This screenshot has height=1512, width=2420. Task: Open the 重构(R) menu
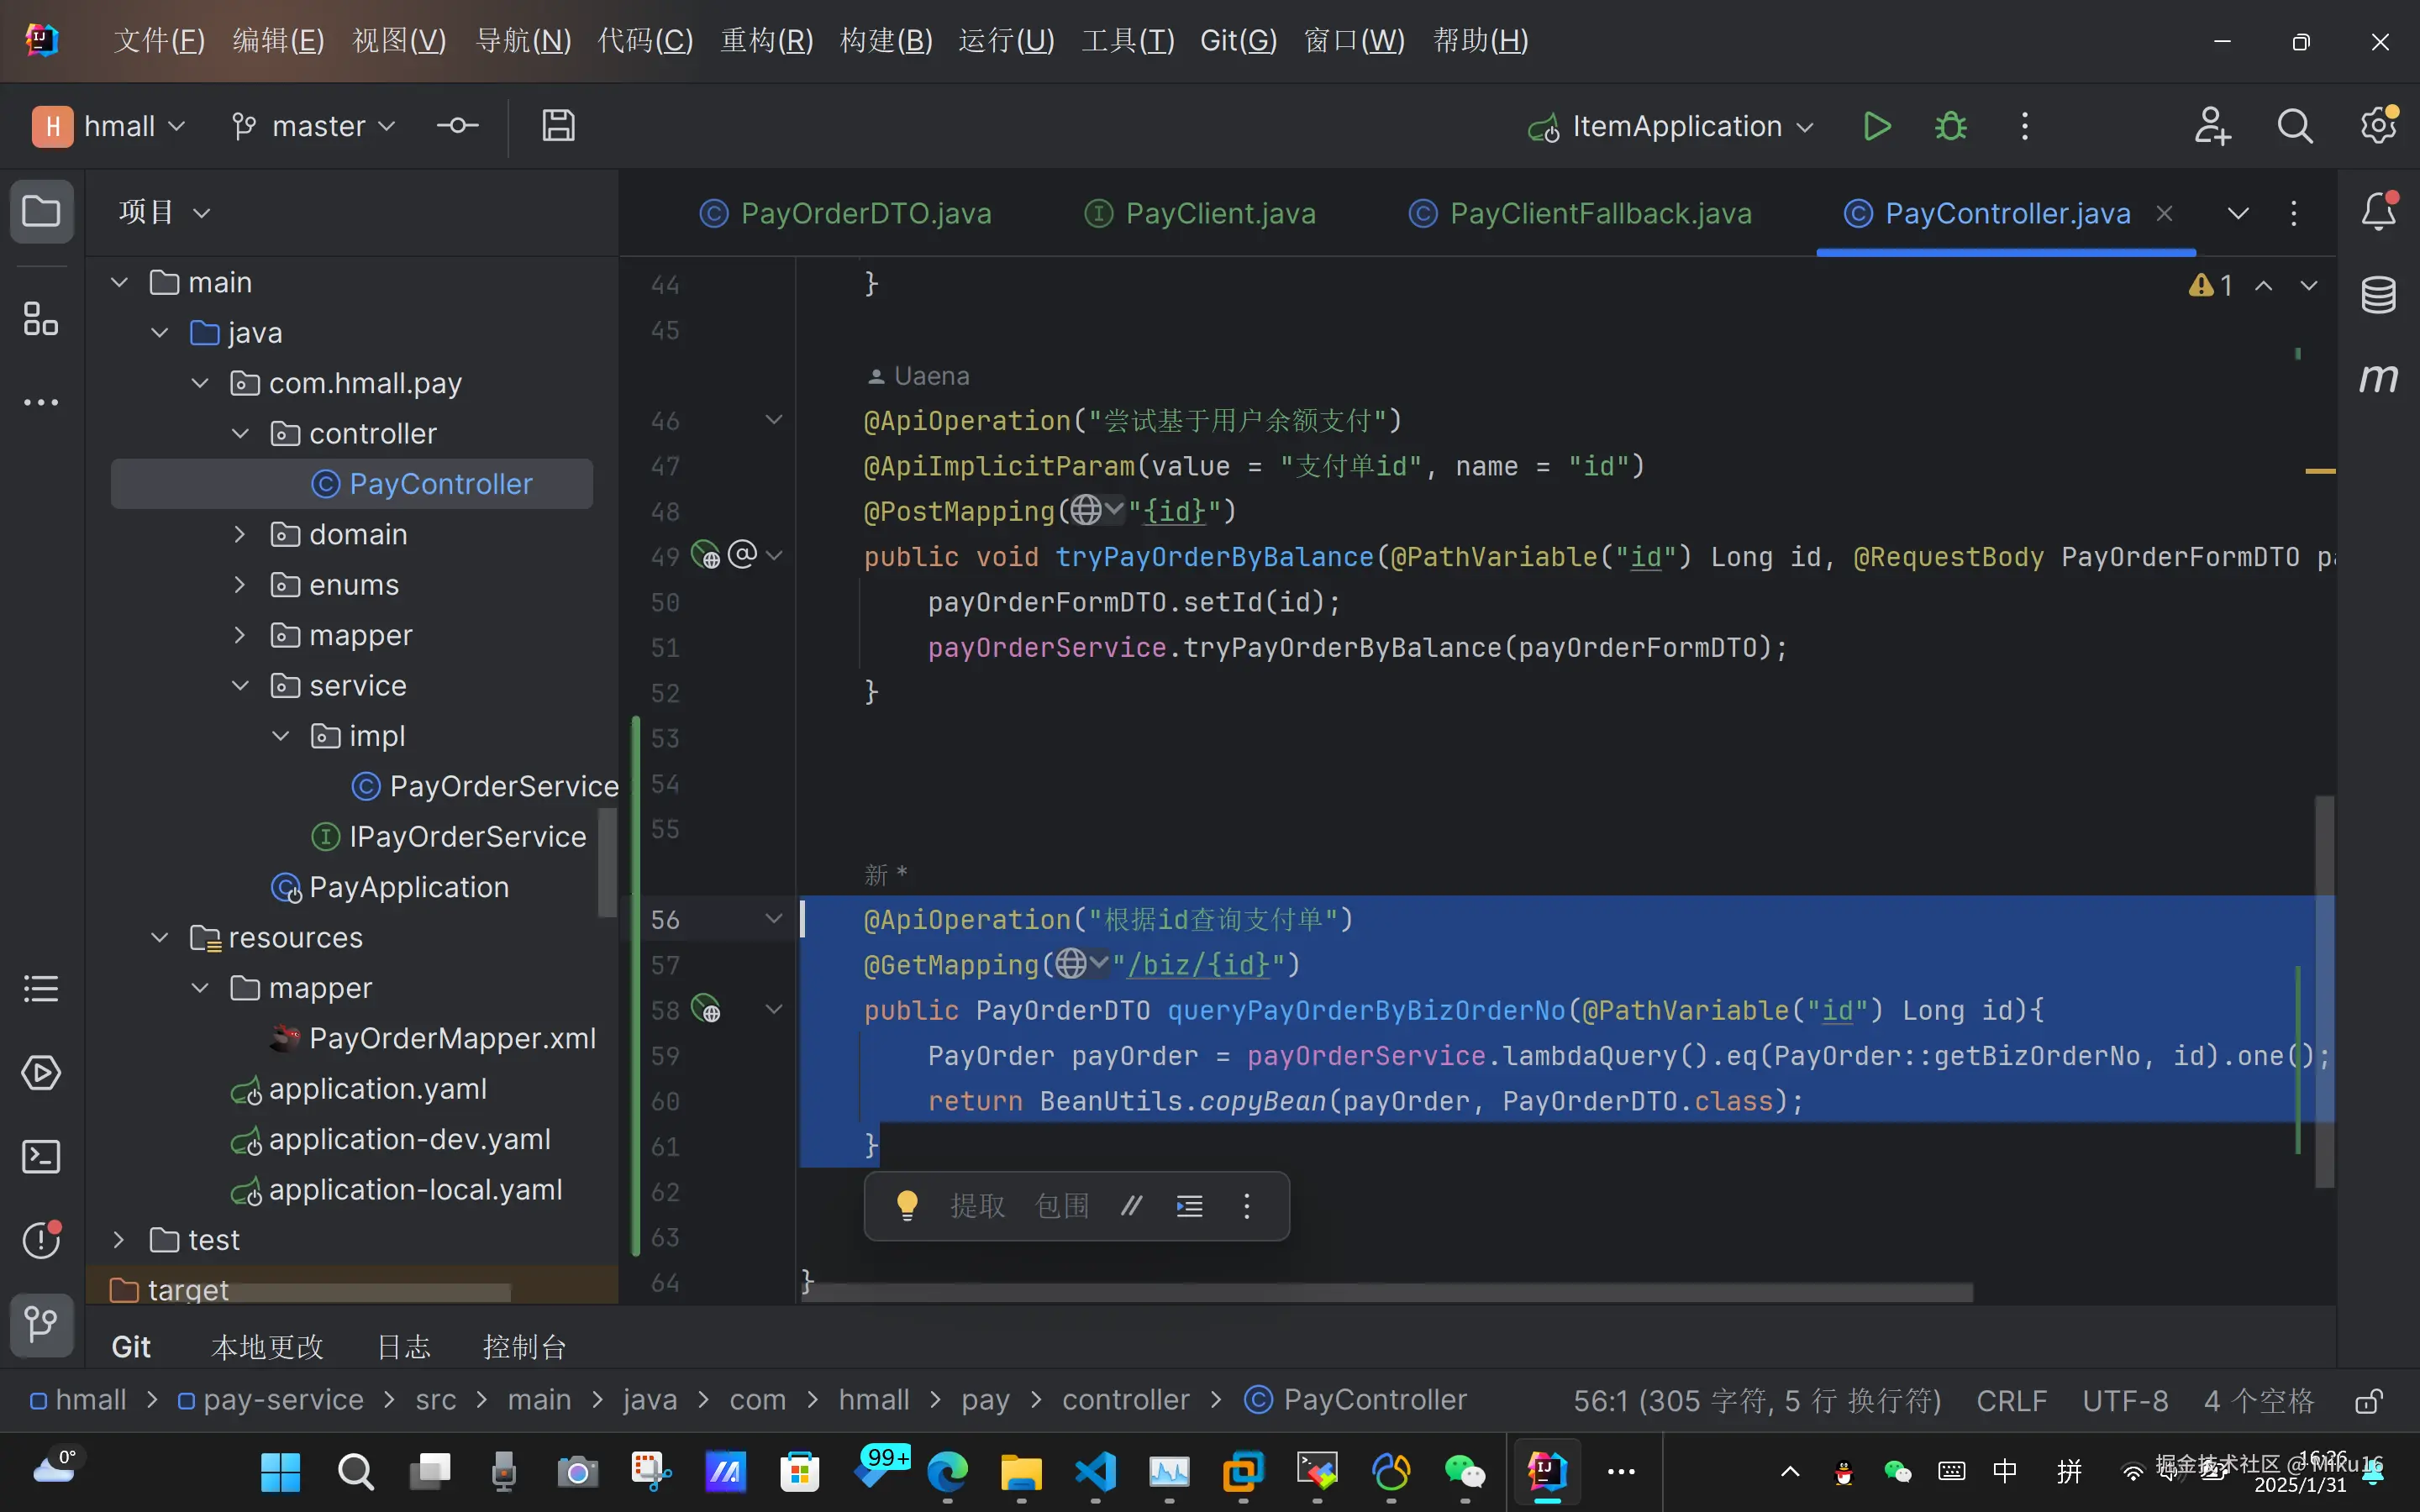tap(766, 40)
